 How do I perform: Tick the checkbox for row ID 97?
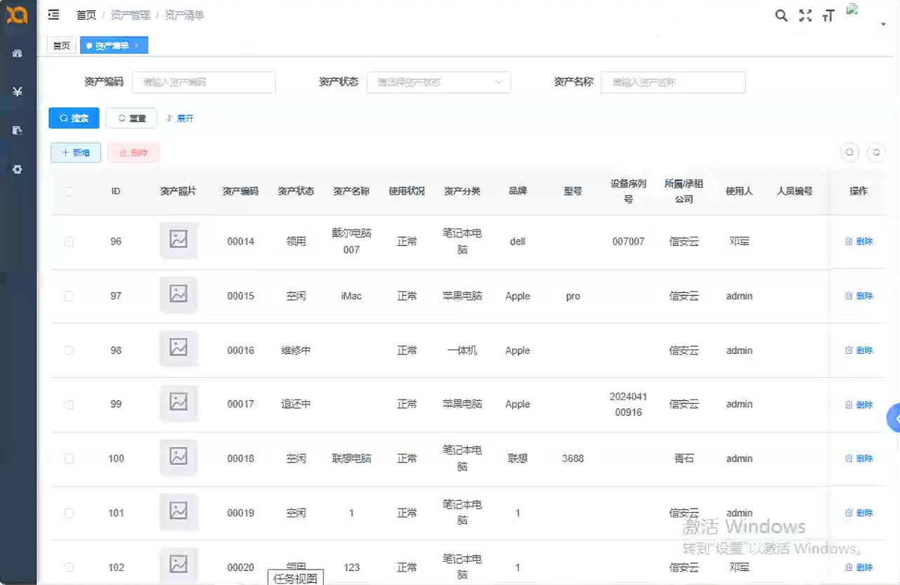[x=69, y=296]
